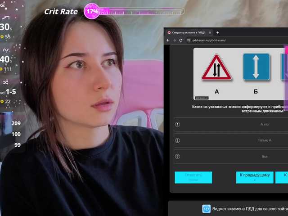Open site info icon beside the URL
This screenshot has width=288, height=216.
[189, 40]
